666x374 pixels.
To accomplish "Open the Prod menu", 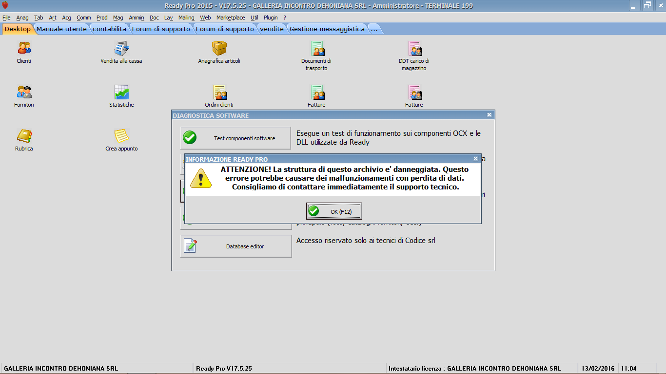I will [x=102, y=18].
